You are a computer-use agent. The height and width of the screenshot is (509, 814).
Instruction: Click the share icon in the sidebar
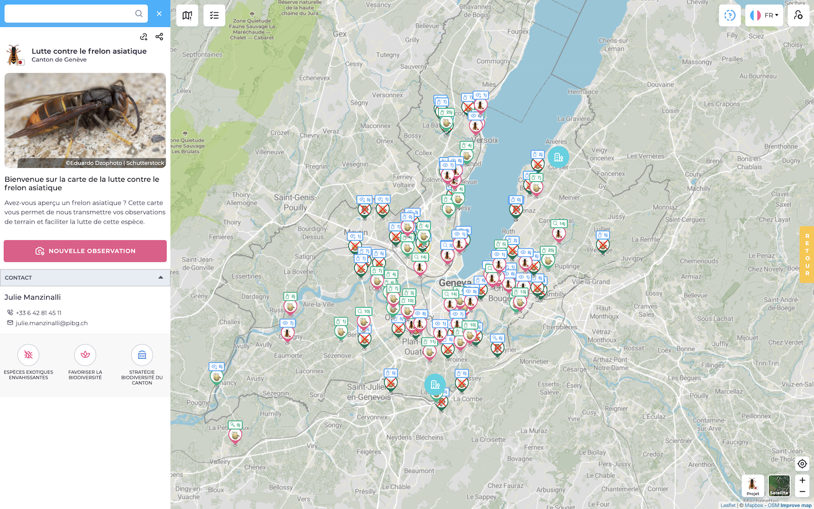click(159, 37)
